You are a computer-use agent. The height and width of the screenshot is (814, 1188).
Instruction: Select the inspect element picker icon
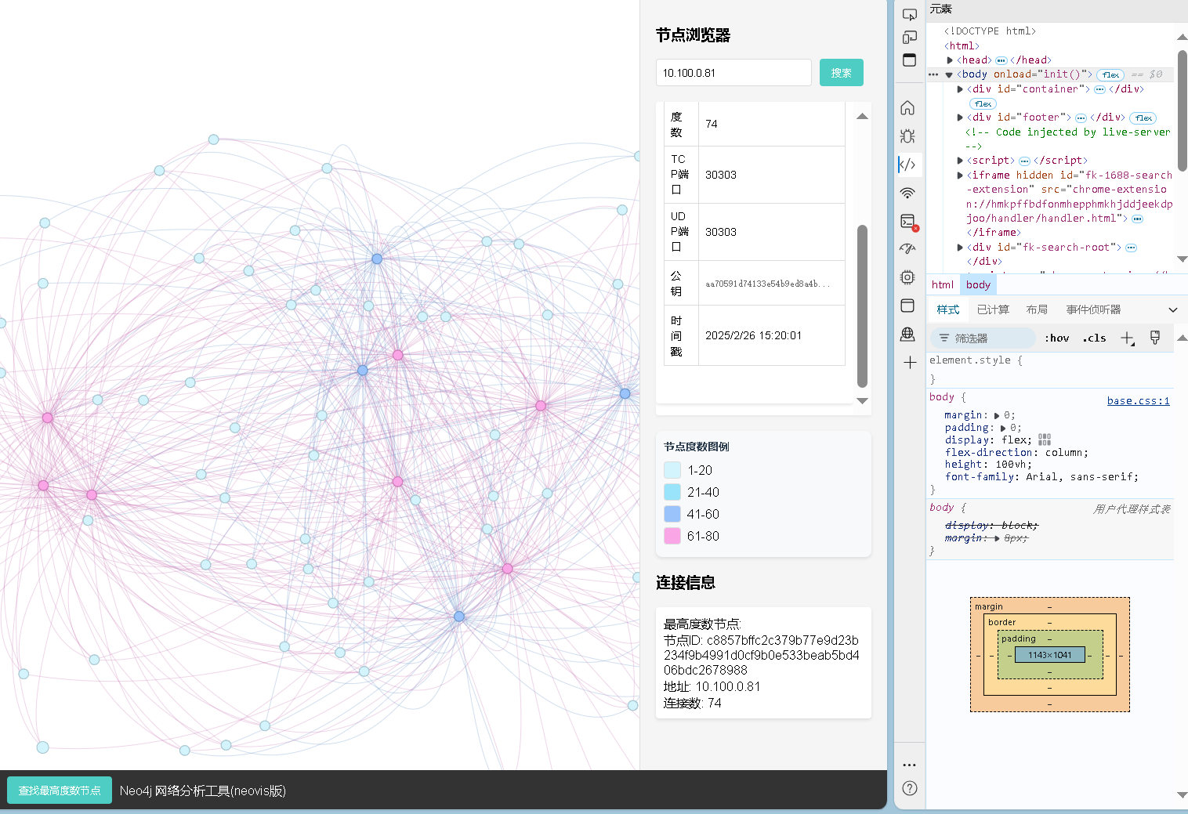[909, 15]
